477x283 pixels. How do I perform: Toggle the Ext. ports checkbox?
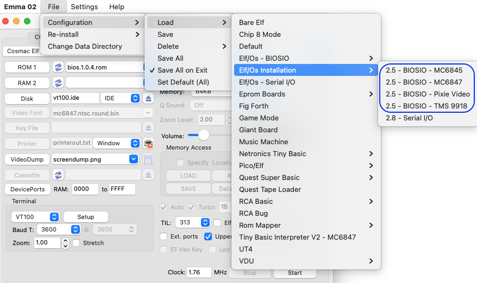pyautogui.click(x=164, y=236)
